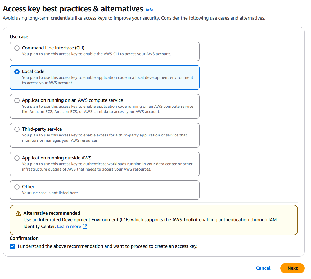Choose Application running on an AWS compute service
311x279 pixels.
tap(17, 100)
